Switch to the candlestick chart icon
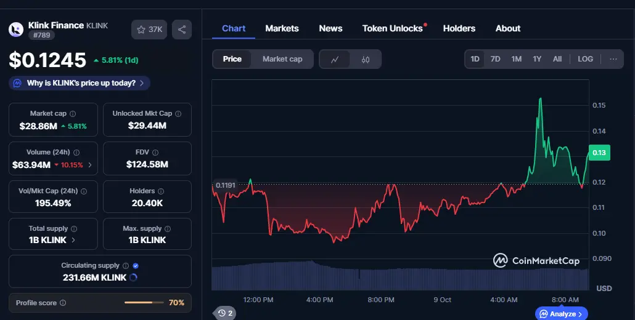 tap(366, 59)
